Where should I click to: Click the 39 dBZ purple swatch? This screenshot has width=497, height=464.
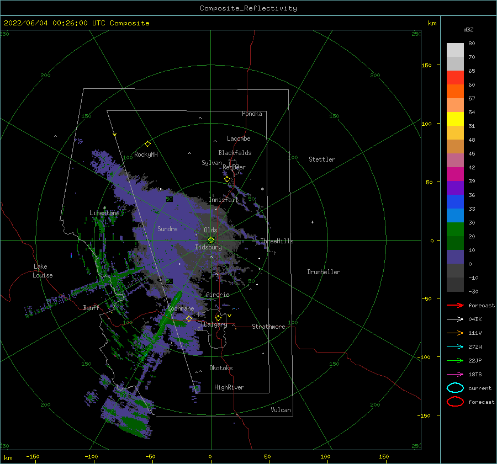coord(455,188)
